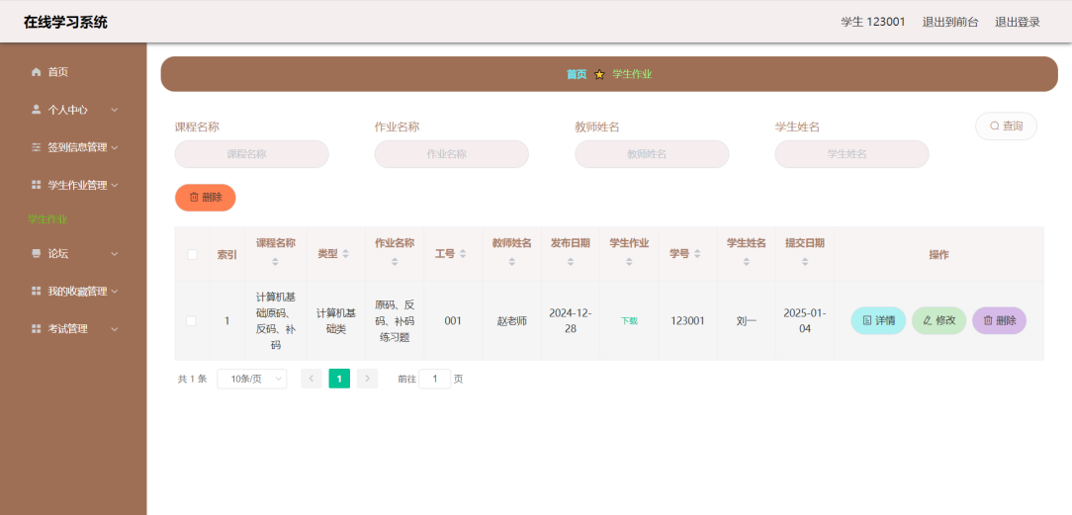Expand the 论坛 menu chevron
Screen dimensions: 1072x515
point(115,254)
